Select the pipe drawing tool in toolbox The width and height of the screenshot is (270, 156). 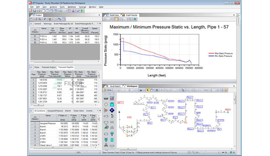point(106,98)
